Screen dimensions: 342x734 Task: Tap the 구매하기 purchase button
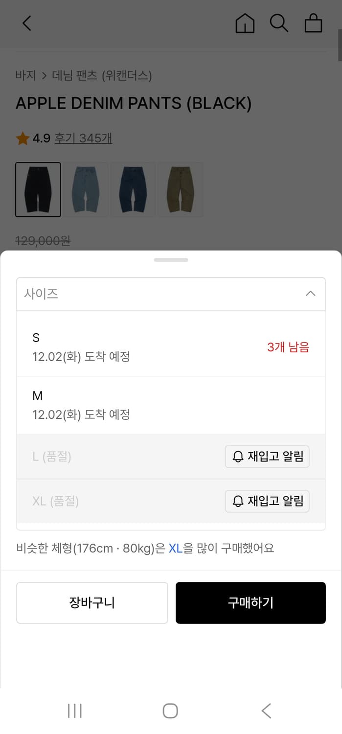click(x=251, y=602)
